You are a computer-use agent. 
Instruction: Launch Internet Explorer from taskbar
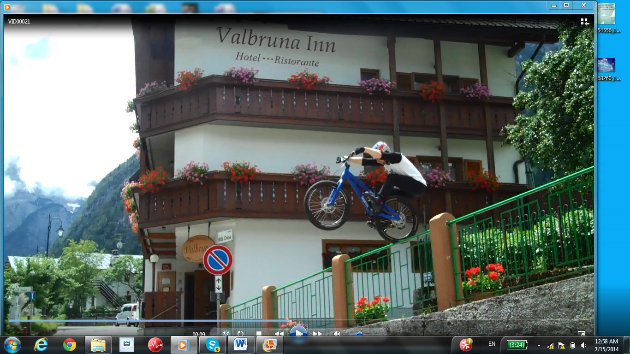[x=41, y=345]
